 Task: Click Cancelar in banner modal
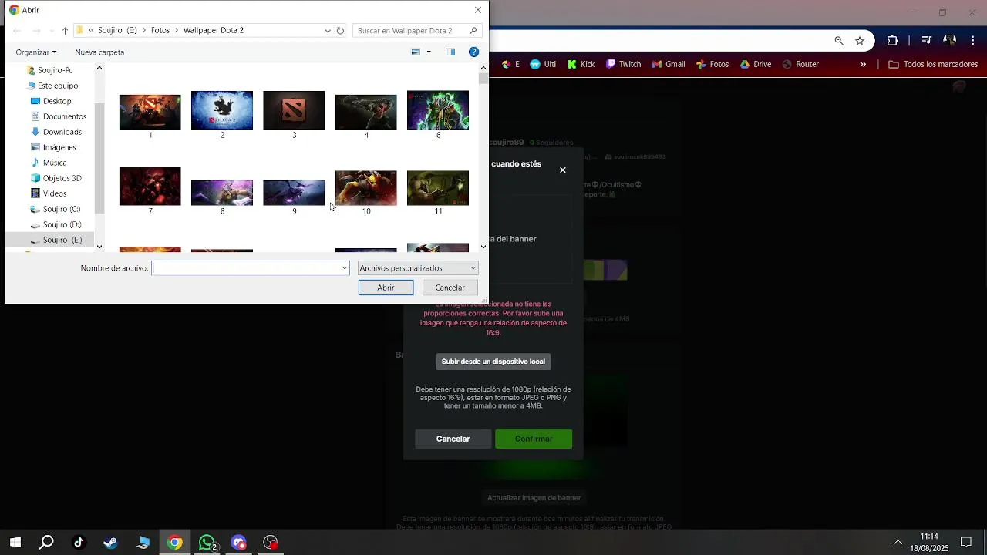tap(453, 439)
